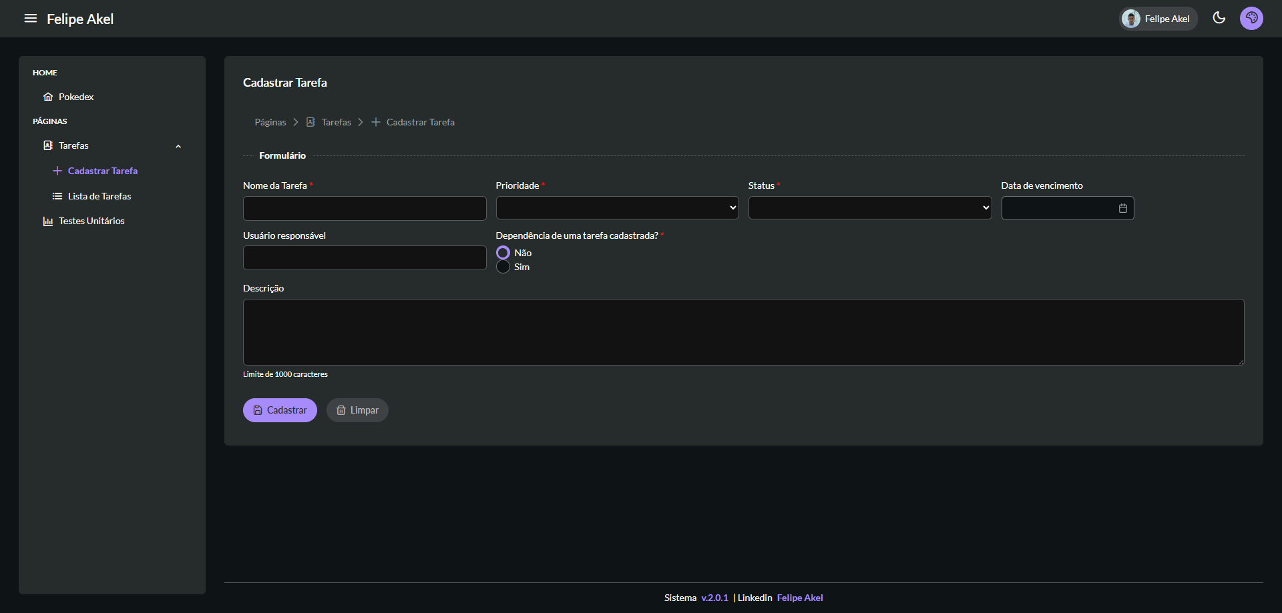Open the Status dropdown
Viewport: 1282px width, 613px height.
pos(869,208)
